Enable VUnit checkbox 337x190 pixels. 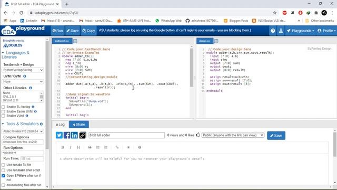pos(3,116)
